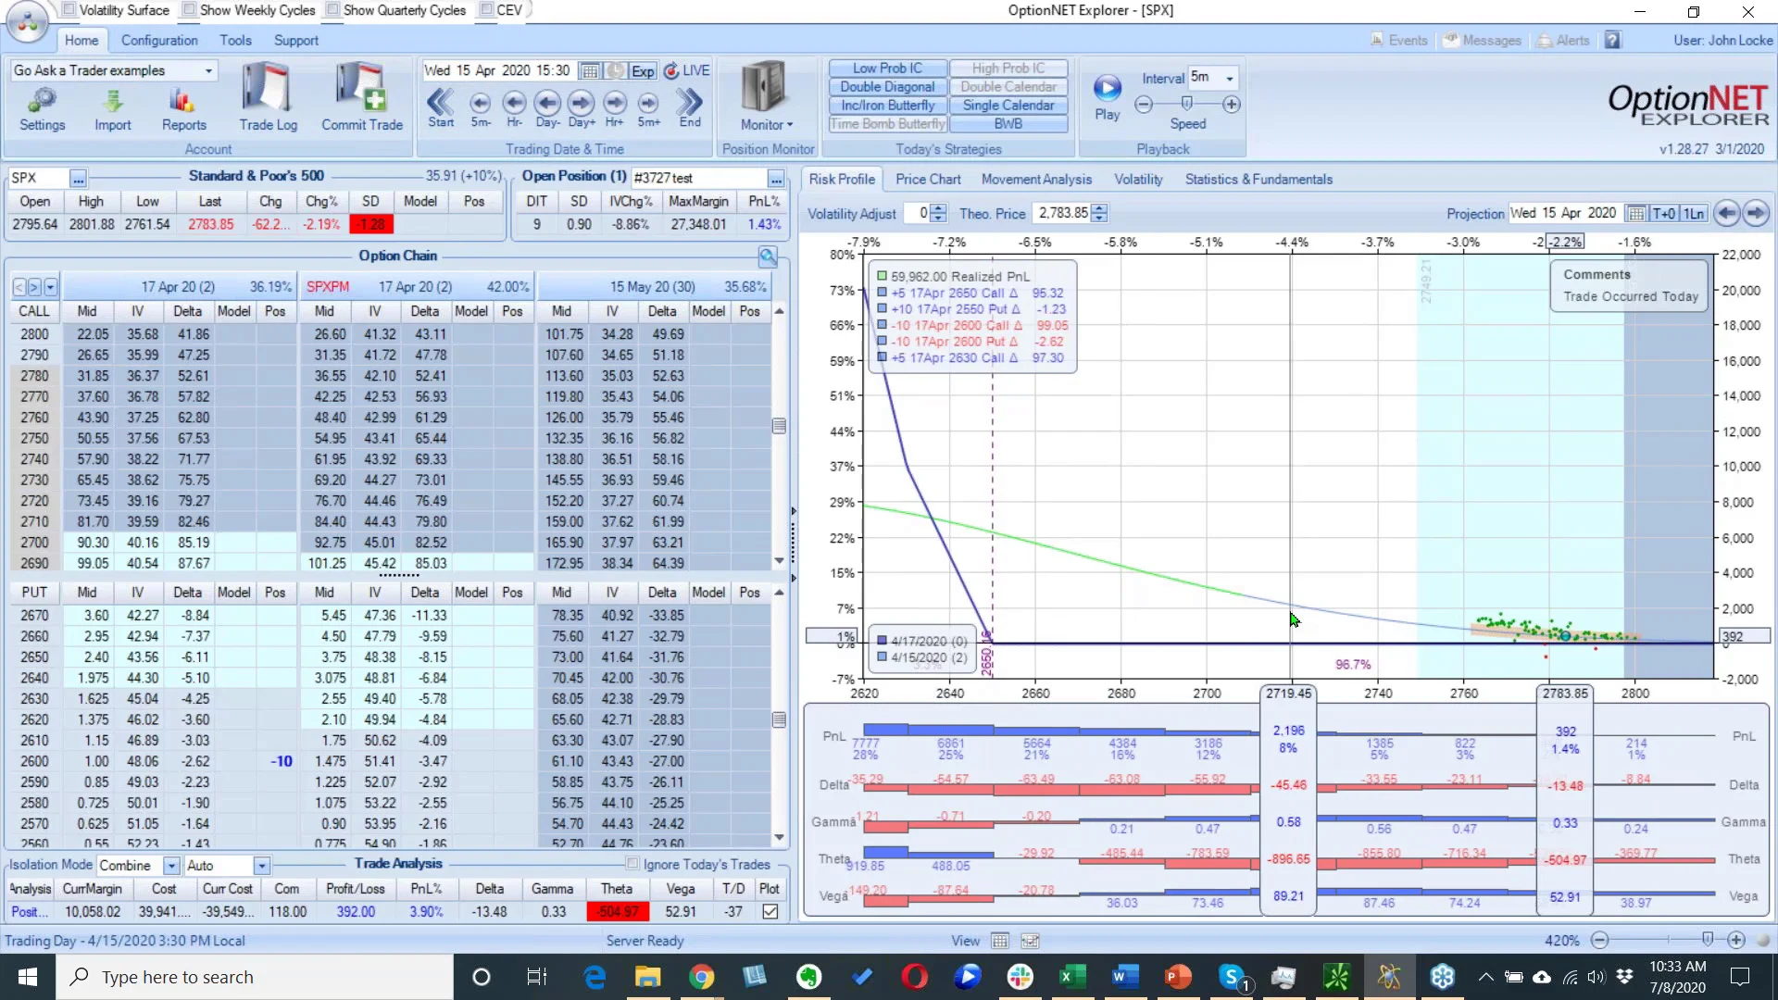Select the Double Diagonal strategy
The image size is (1778, 1000).
(887, 87)
